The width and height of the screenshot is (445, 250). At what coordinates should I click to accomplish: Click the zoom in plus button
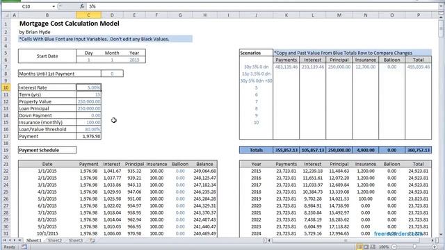pos(435,247)
